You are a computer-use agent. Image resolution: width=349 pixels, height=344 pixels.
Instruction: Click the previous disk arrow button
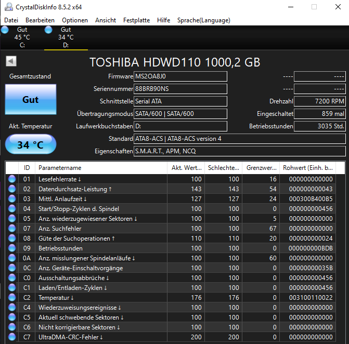(x=11, y=61)
